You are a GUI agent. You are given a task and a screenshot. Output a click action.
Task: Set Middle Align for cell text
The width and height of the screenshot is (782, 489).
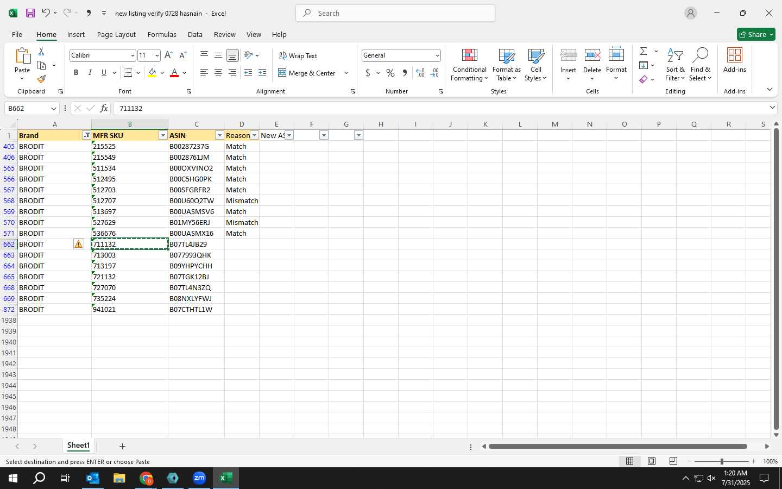(x=218, y=55)
